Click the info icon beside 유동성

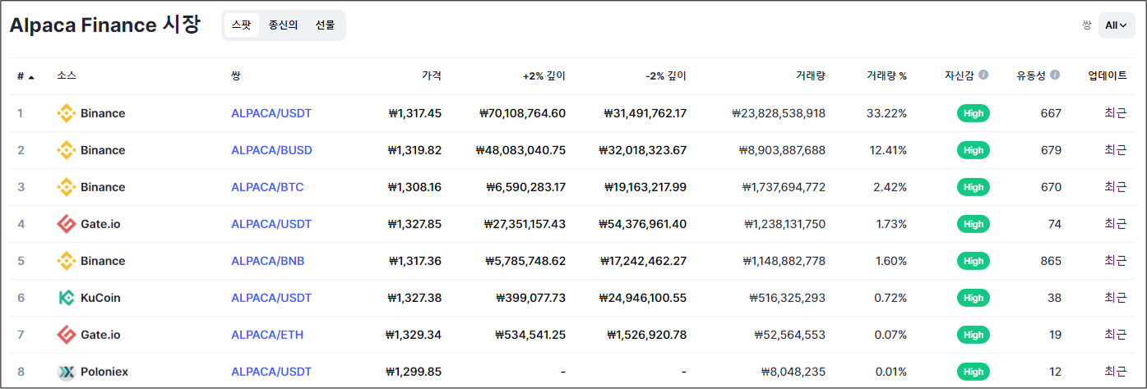1055,76
